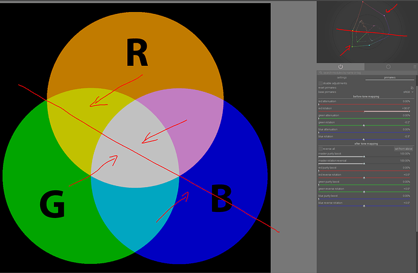Image resolution: width=418 pixels, height=273 pixels.
Task: Click the 'base primaries' label
Action: tap(327, 92)
